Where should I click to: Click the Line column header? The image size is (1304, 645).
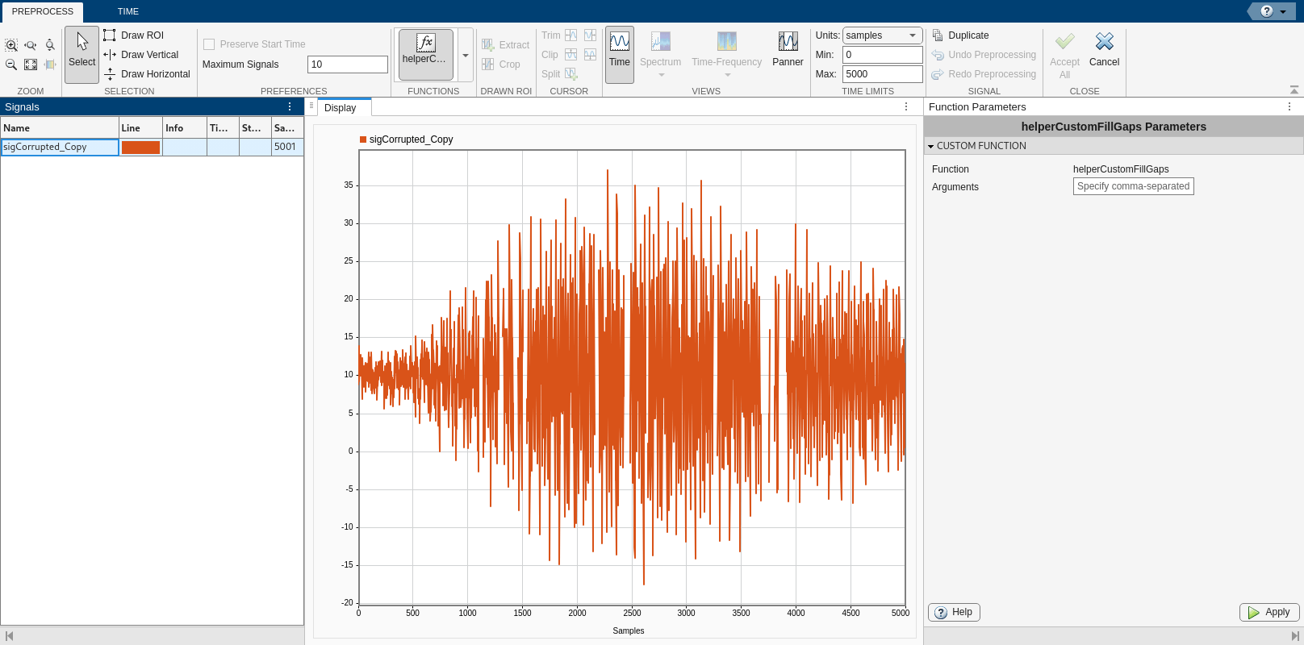(x=140, y=128)
